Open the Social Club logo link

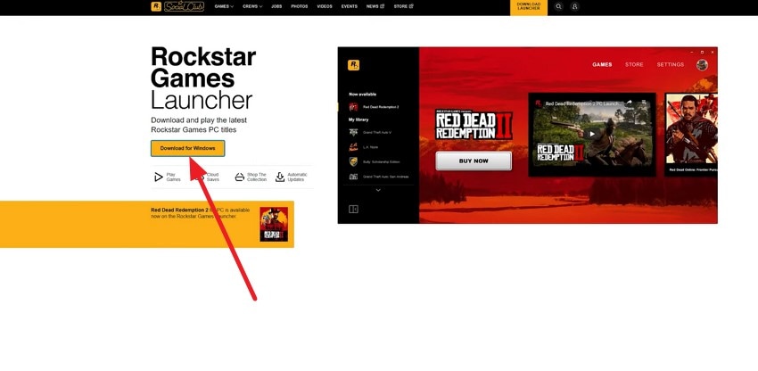(184, 6)
